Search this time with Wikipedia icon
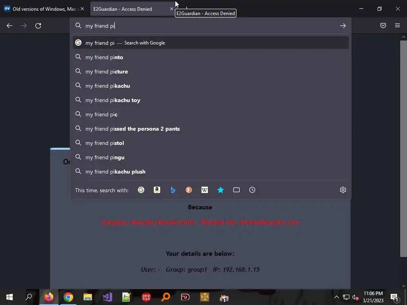 tap(205, 190)
